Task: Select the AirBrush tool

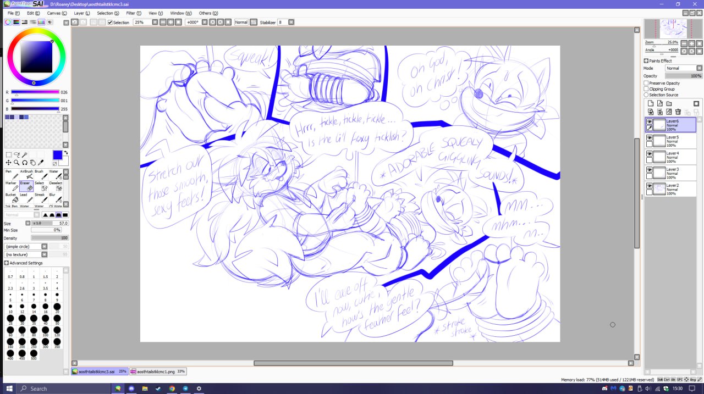Action: coord(27,174)
